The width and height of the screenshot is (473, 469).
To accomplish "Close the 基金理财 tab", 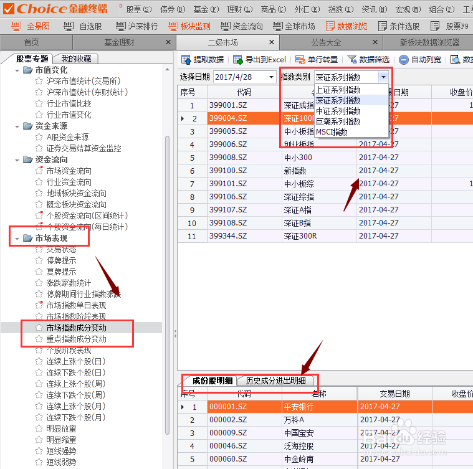I will (x=168, y=42).
